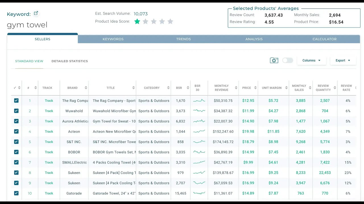Screen dimensions: 364x204
Task: Track The Rag Company product
Action: 49,101
